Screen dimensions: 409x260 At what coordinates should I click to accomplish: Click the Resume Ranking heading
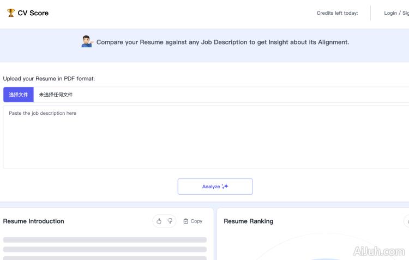[249, 221]
